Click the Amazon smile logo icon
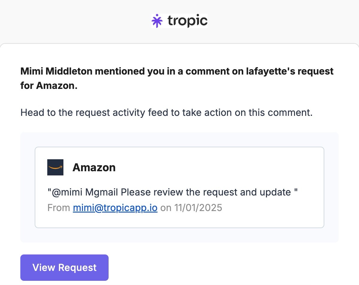The width and height of the screenshot is (359, 285). click(55, 167)
